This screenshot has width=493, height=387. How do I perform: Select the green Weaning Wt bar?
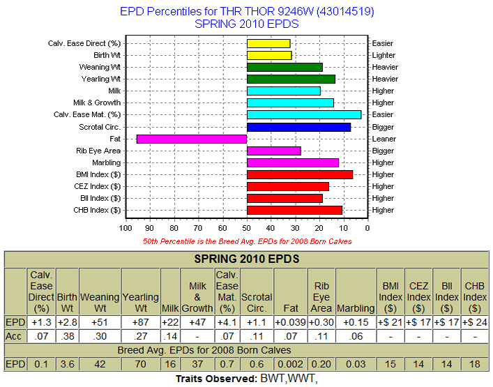(285, 67)
